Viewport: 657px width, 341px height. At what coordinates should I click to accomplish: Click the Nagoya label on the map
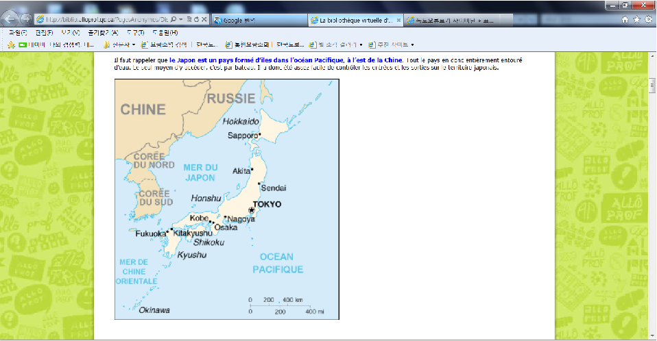[x=241, y=219]
